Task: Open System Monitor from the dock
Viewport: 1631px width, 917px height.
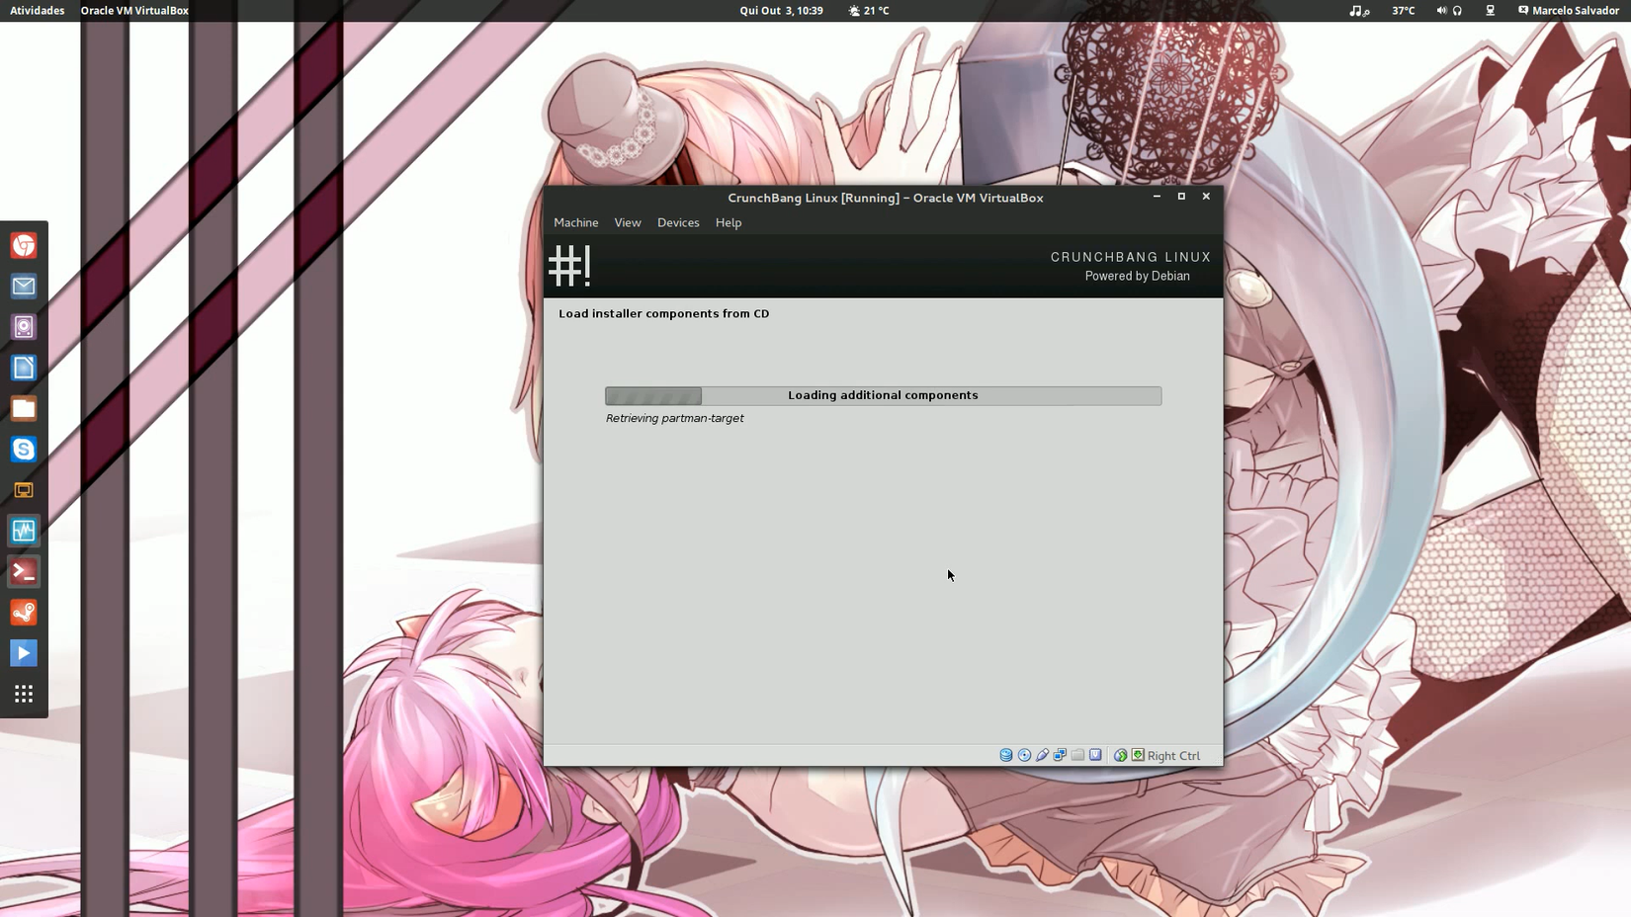Action: pyautogui.click(x=24, y=531)
